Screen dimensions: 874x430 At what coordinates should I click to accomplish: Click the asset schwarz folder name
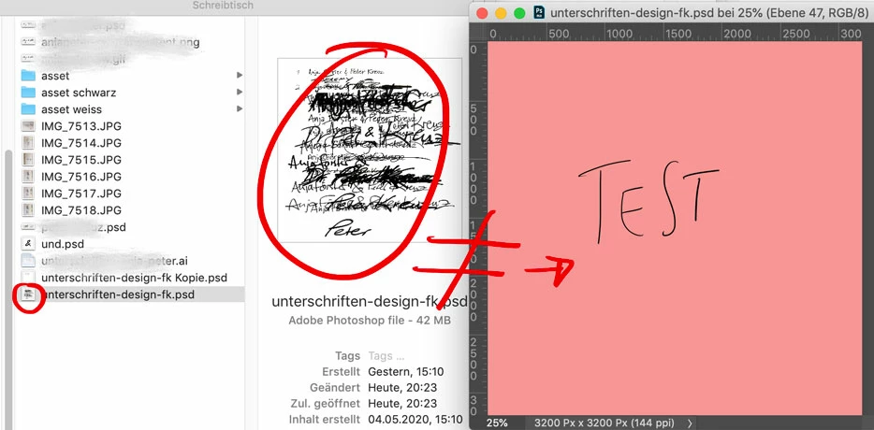tap(79, 93)
